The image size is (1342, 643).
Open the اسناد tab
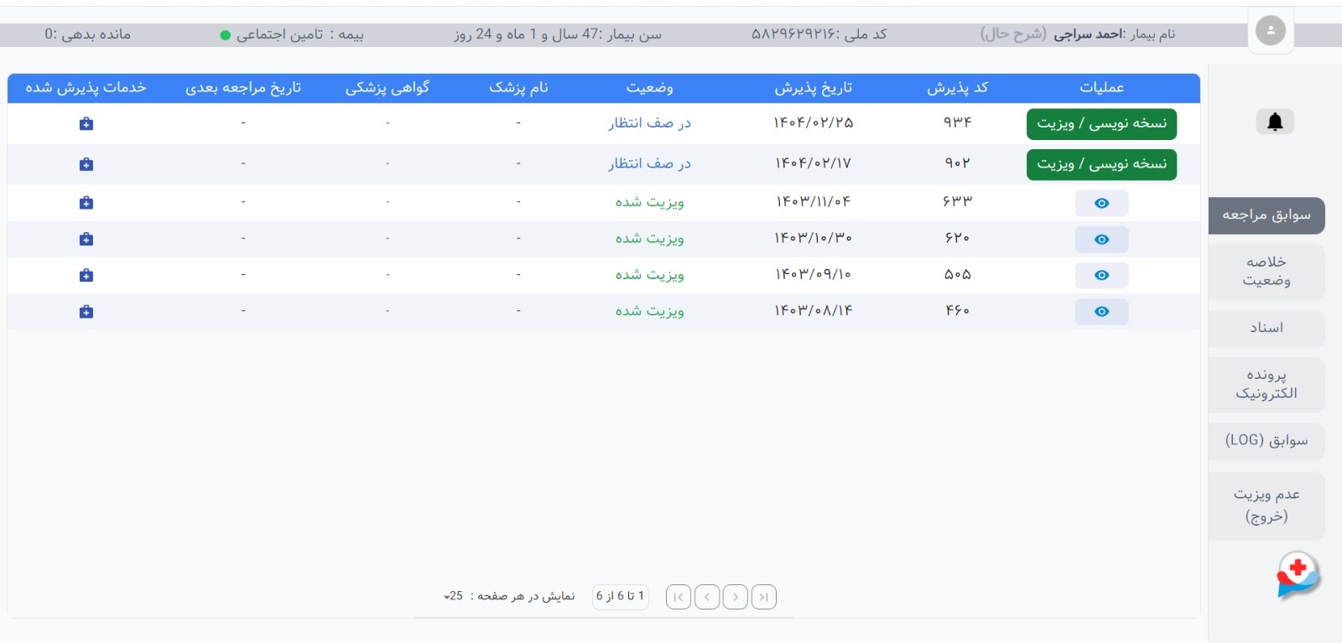(1267, 328)
